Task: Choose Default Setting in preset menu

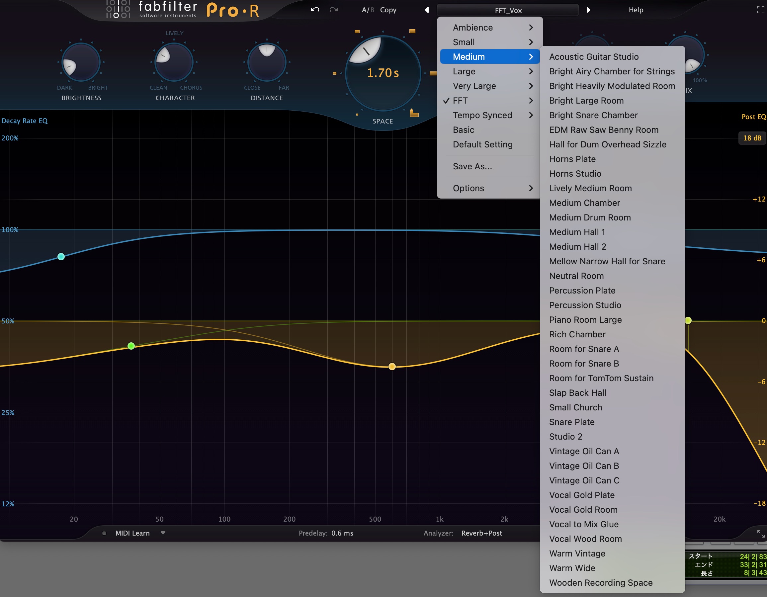Action: click(490, 144)
